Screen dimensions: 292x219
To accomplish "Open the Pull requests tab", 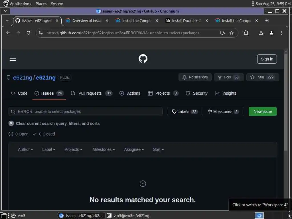I will point(92,93).
